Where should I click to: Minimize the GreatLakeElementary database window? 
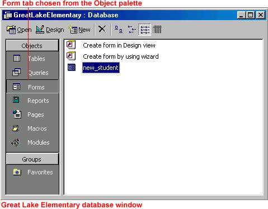pyautogui.click(x=241, y=15)
